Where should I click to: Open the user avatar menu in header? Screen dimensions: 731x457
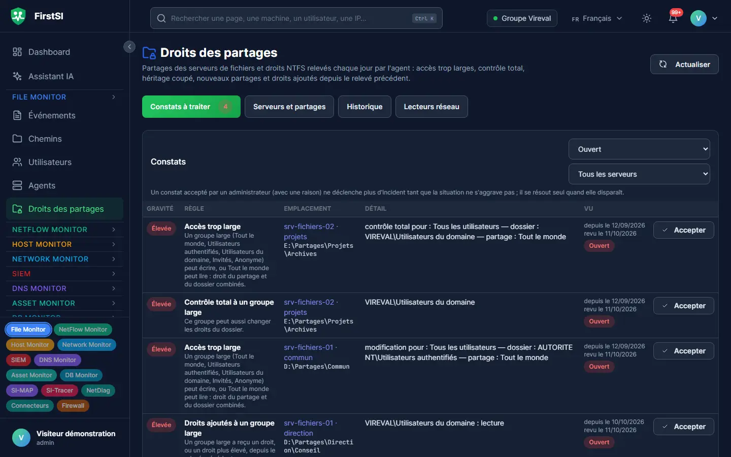point(704,18)
